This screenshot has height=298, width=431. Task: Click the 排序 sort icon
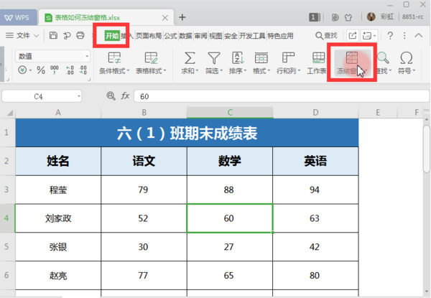[237, 59]
